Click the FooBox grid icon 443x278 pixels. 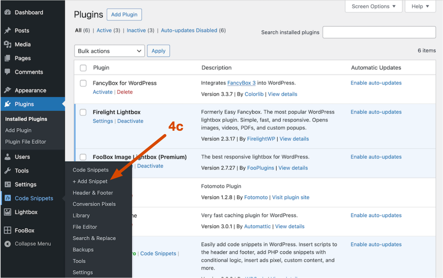point(7,231)
